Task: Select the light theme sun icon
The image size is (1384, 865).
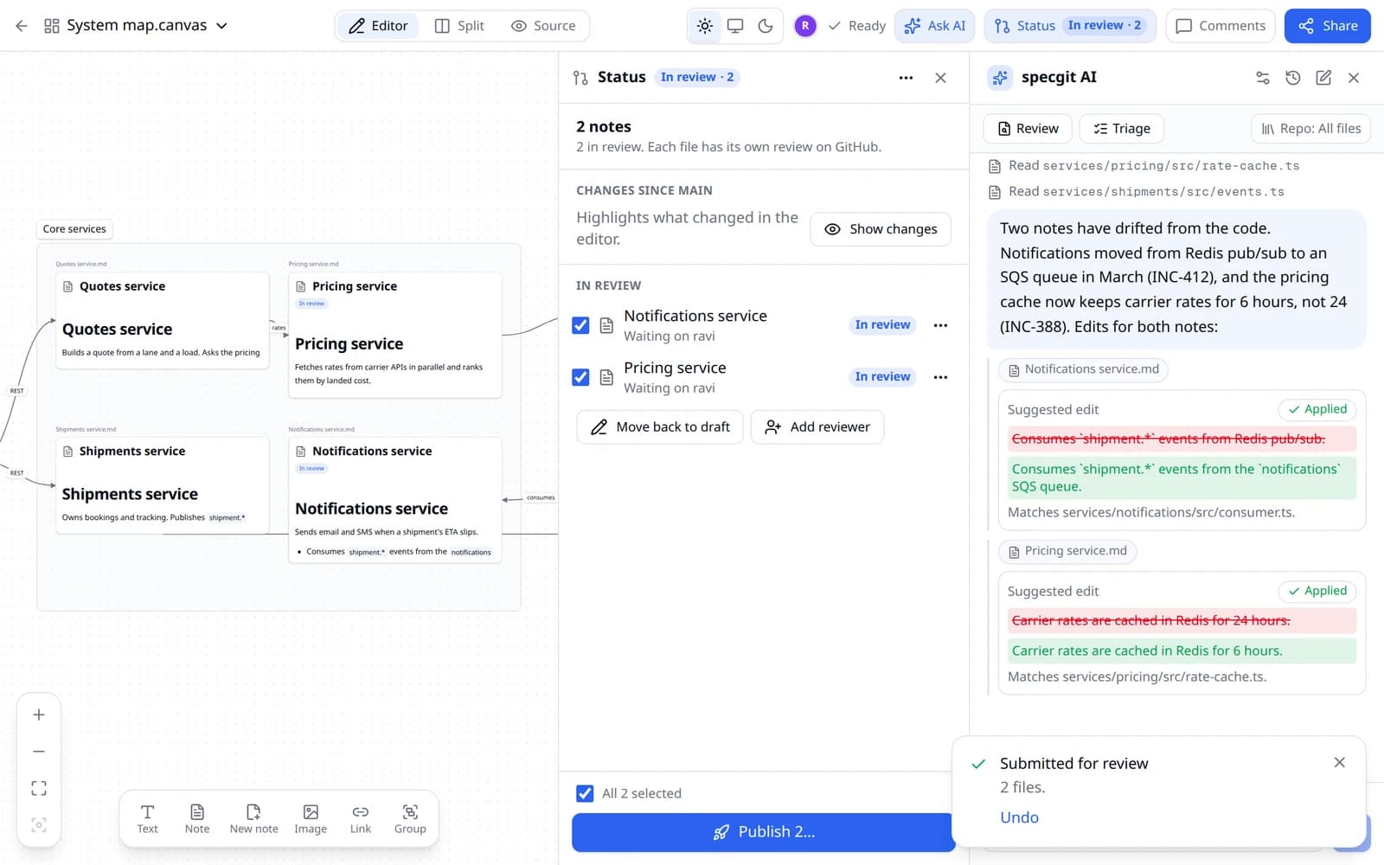Action: [x=705, y=26]
